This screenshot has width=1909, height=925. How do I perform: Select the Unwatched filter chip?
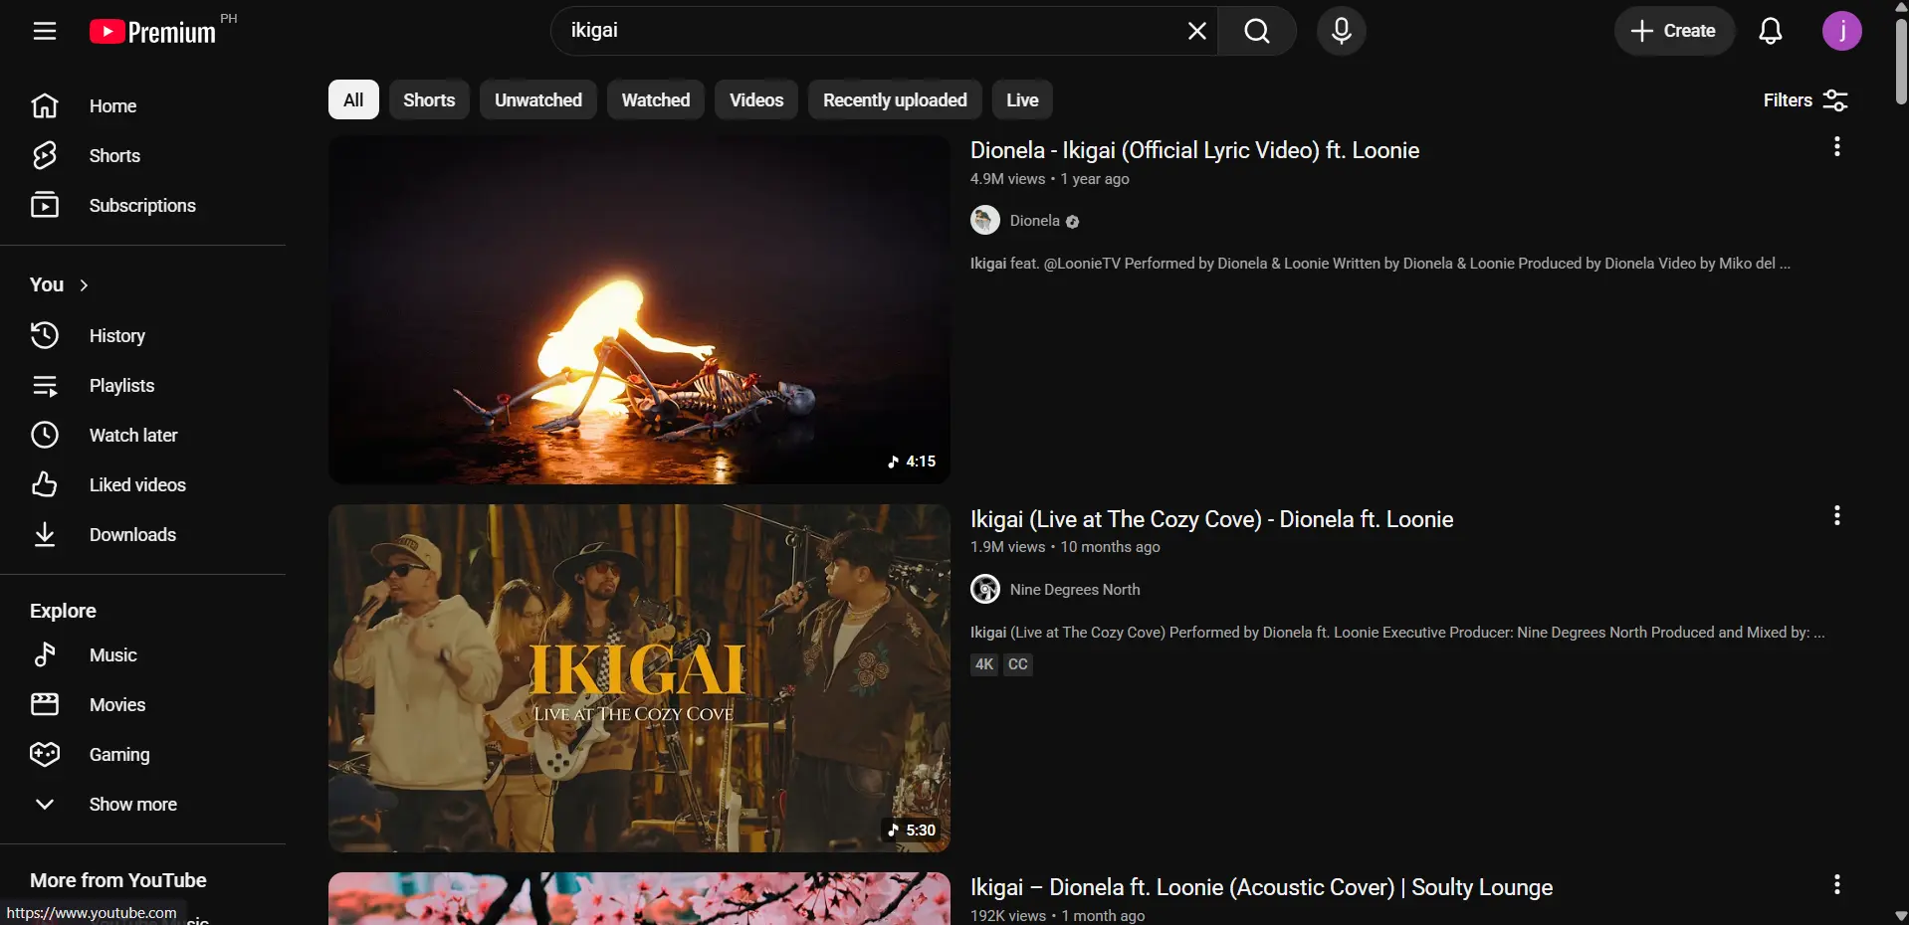(538, 99)
